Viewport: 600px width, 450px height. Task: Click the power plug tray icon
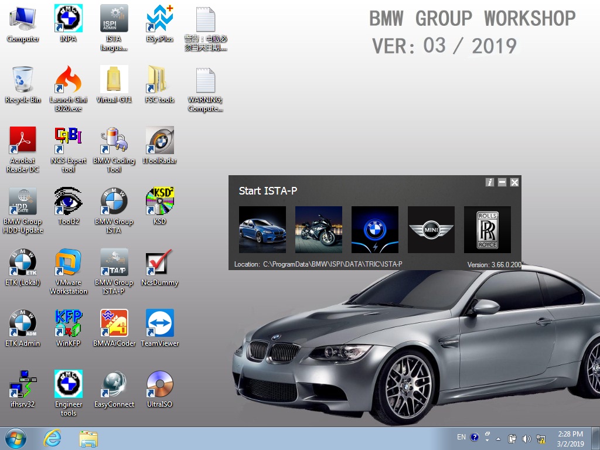pos(512,438)
